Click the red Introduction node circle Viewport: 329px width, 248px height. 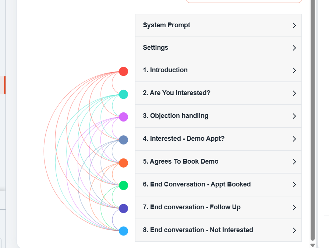tap(123, 71)
